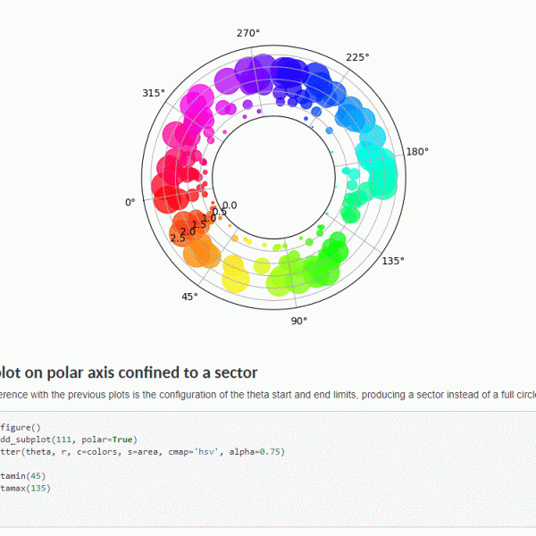Click the 180° angle label
The image size is (536, 536).
click(416, 152)
